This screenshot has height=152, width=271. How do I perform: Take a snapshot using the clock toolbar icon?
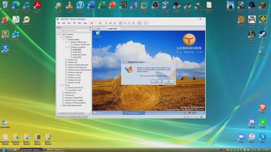106,23
